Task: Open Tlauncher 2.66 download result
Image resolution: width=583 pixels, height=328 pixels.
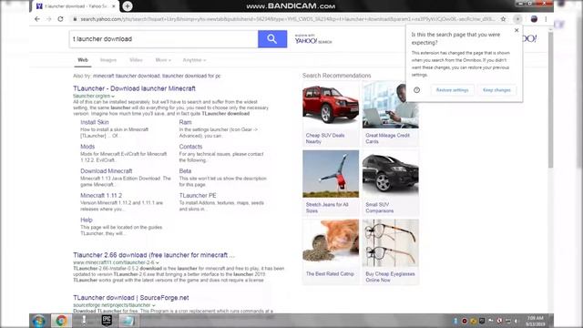Action: click(x=154, y=255)
